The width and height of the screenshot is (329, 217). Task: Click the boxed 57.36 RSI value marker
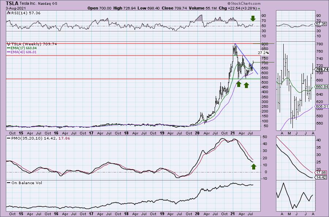coord(321,24)
